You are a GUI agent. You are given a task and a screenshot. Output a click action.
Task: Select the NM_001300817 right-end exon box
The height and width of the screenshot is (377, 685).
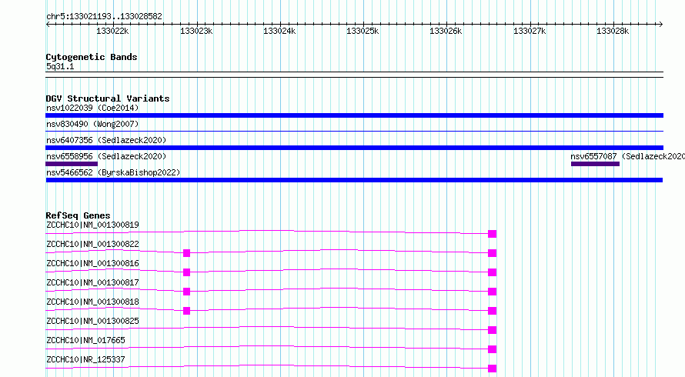(493, 292)
